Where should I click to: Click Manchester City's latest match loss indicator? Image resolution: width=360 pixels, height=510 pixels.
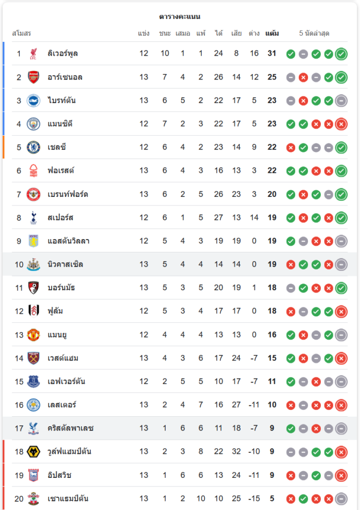(341, 124)
